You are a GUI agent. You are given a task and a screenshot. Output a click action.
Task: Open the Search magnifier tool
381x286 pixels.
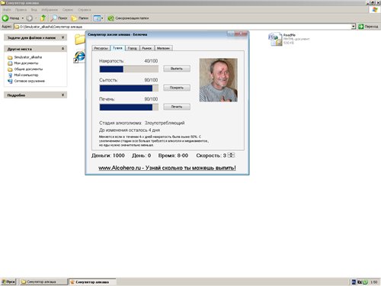[53, 18]
